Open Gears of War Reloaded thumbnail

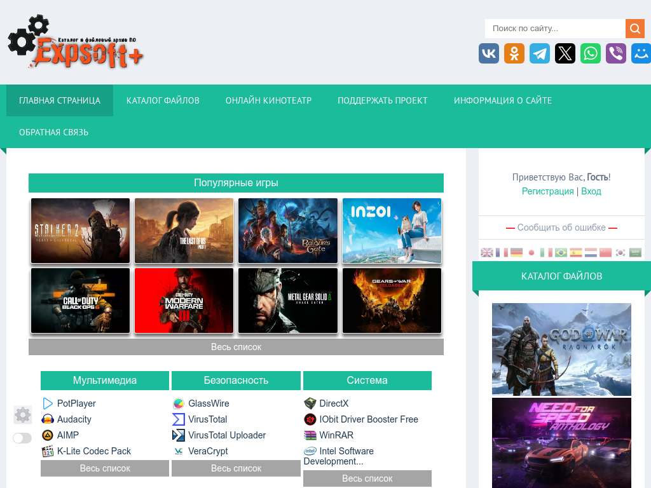[392, 301]
